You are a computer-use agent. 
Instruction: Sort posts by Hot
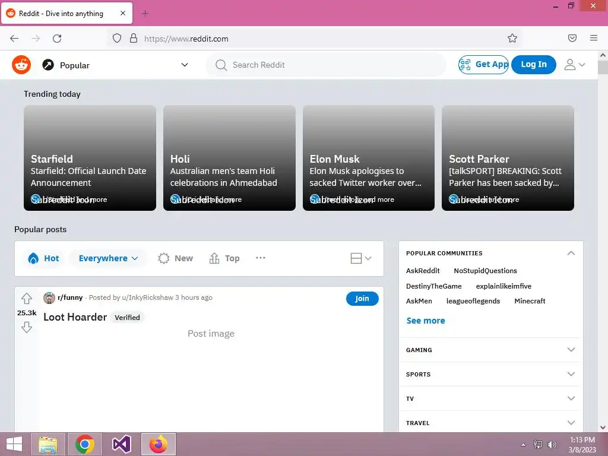(x=43, y=258)
